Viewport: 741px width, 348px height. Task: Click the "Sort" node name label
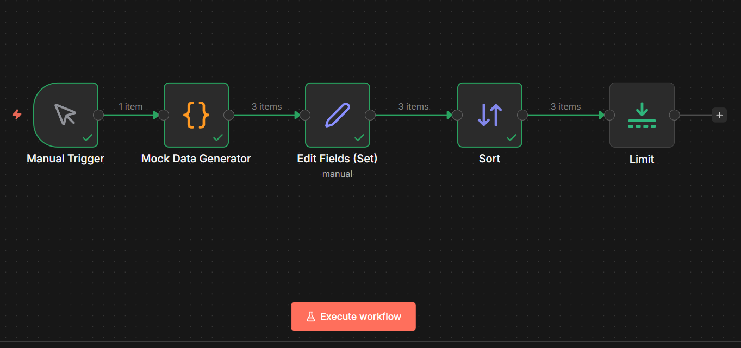490,159
